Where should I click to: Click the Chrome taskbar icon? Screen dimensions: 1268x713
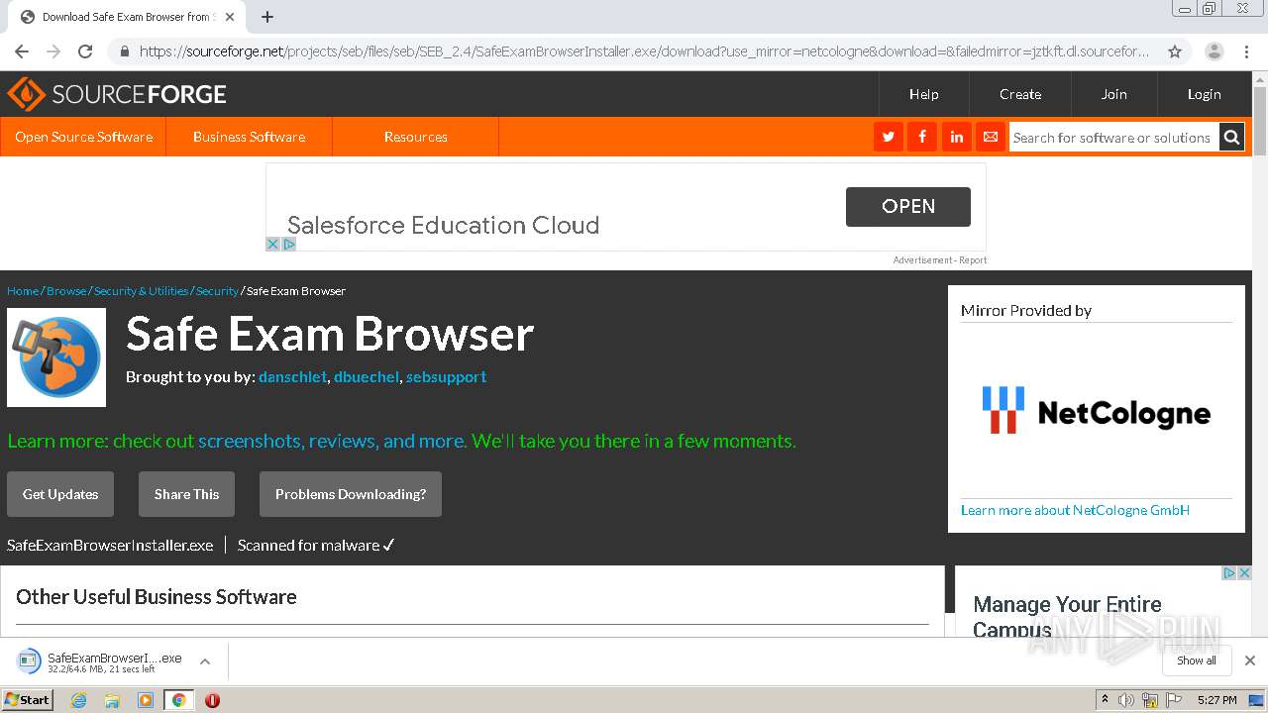tap(178, 700)
